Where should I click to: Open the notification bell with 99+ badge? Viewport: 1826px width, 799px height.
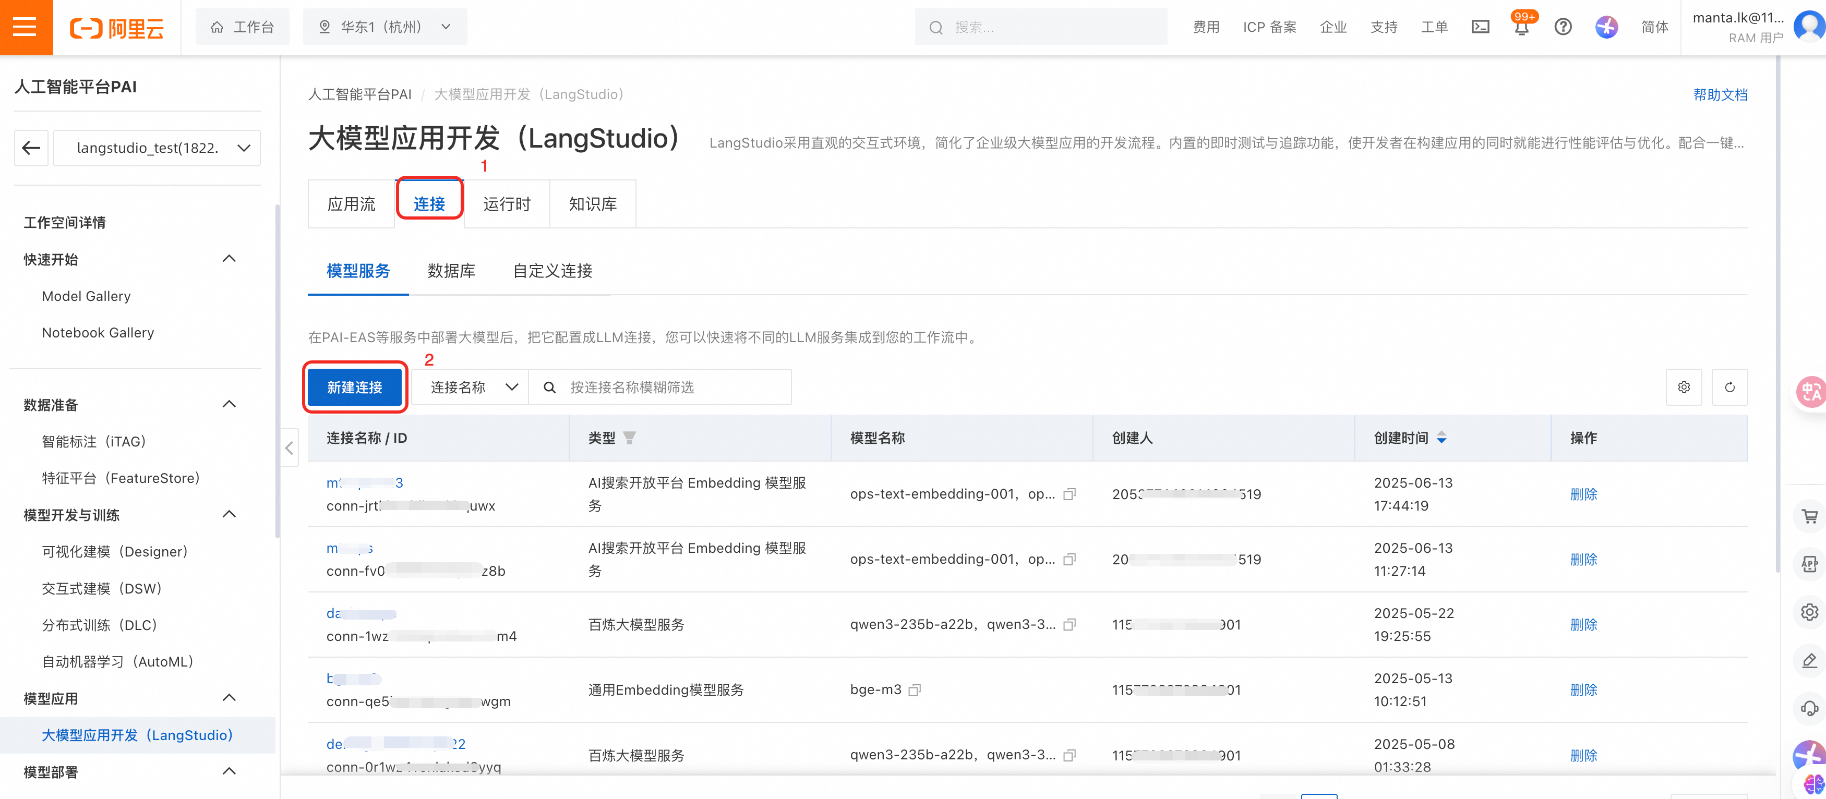1521,27
